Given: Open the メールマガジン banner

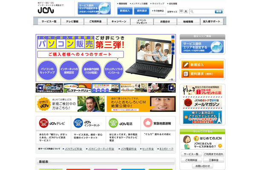Looking at the screenshot, I should [202, 103].
